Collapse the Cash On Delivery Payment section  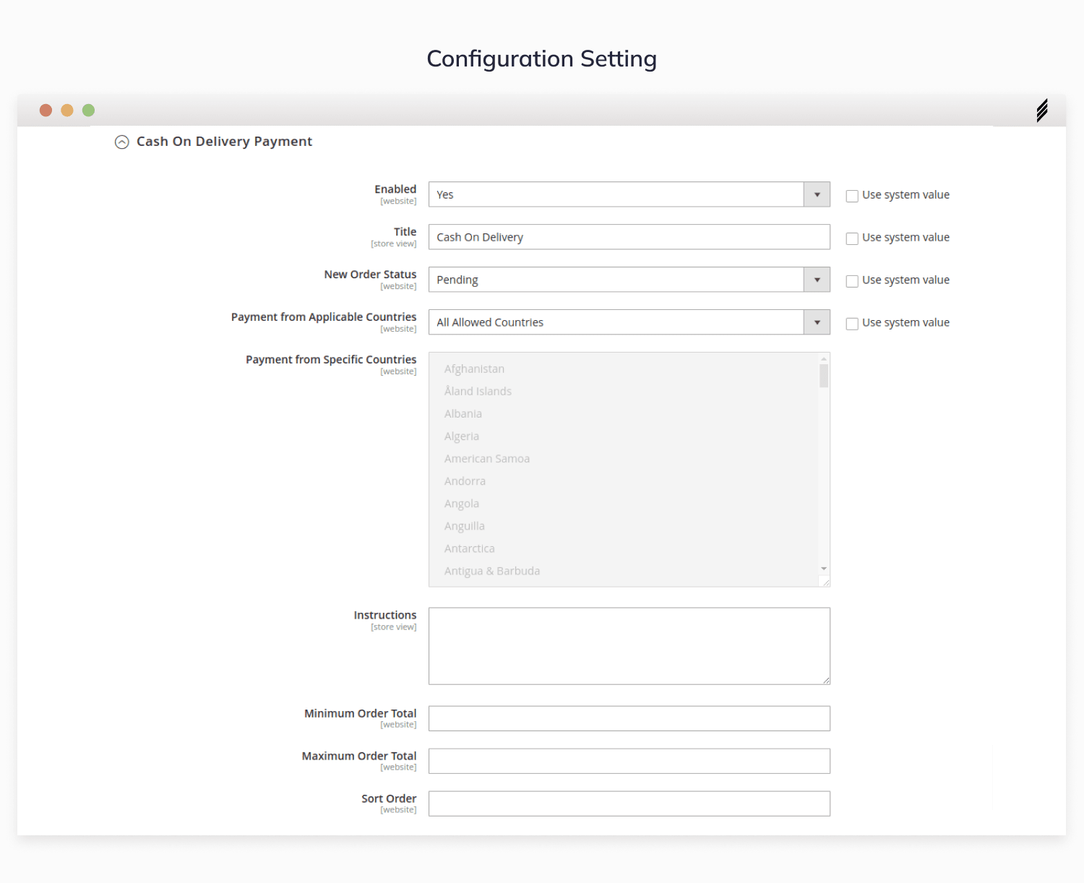(x=122, y=142)
